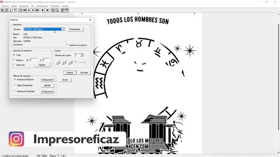The width and height of the screenshot is (280, 157).
Task: Open the Formatos menu
Action: (55, 6)
